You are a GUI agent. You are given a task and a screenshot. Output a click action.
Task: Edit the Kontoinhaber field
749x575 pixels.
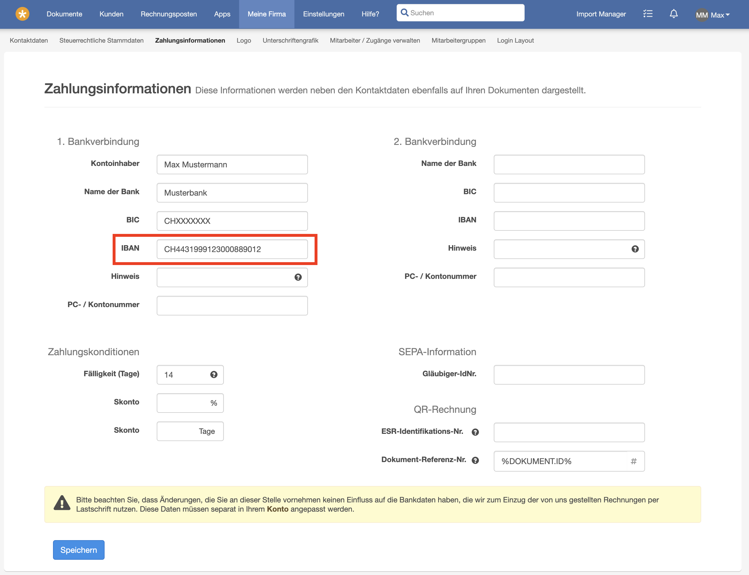pyautogui.click(x=232, y=164)
